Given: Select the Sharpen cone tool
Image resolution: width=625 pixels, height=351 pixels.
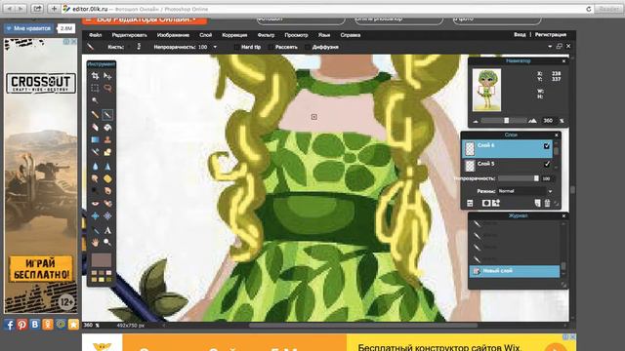Looking at the screenshot, I should [x=107, y=167].
